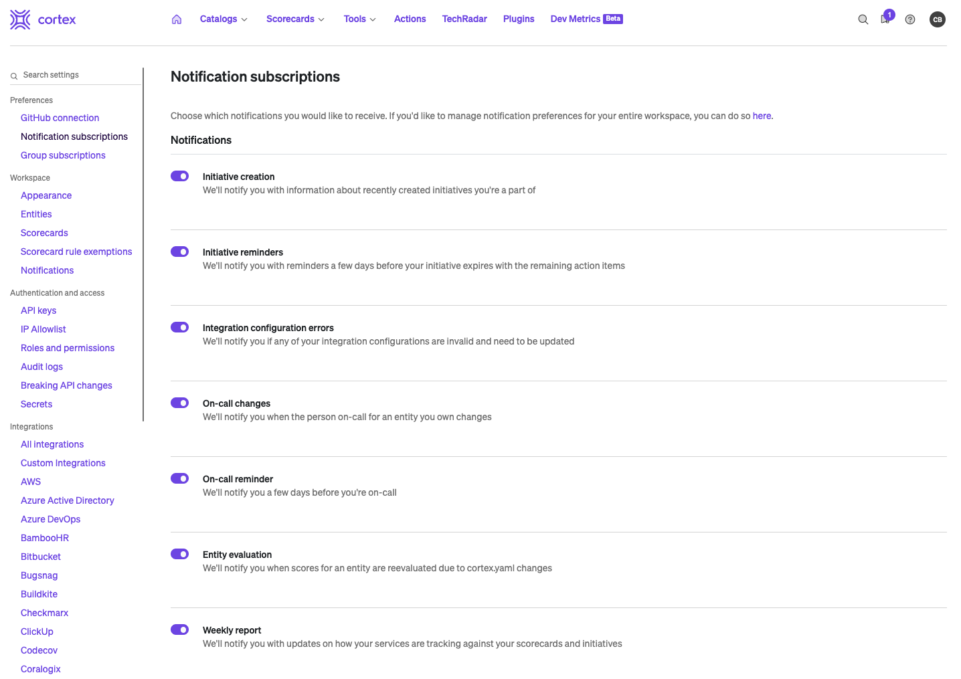Open the Scorecards dropdown menu
961x679 pixels.
(295, 19)
